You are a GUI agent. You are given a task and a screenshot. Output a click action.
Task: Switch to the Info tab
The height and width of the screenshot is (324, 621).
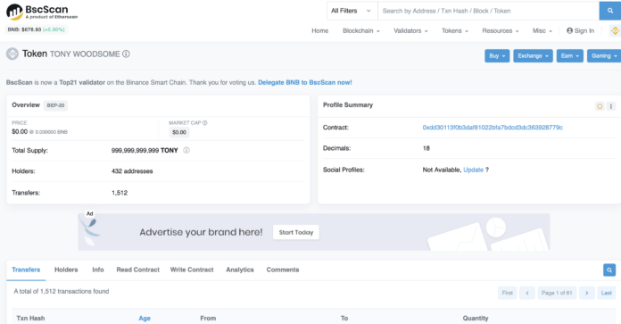[98, 270]
